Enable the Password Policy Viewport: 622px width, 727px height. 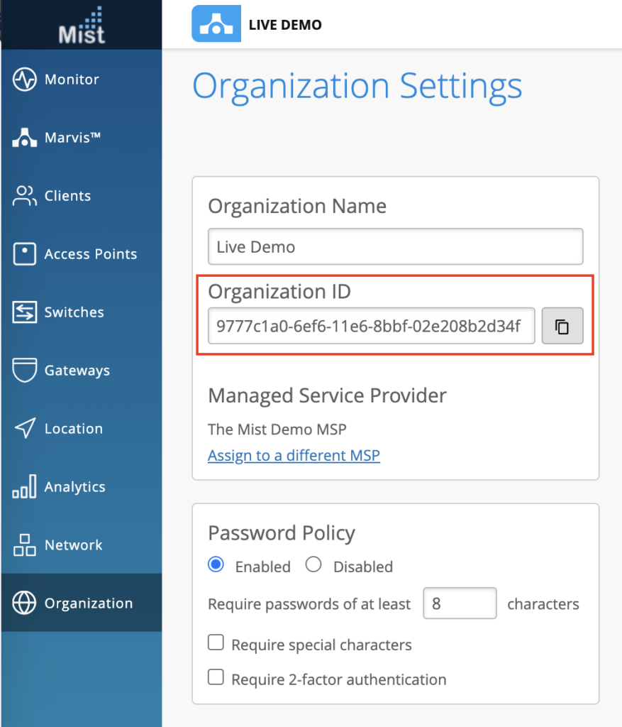click(x=215, y=564)
